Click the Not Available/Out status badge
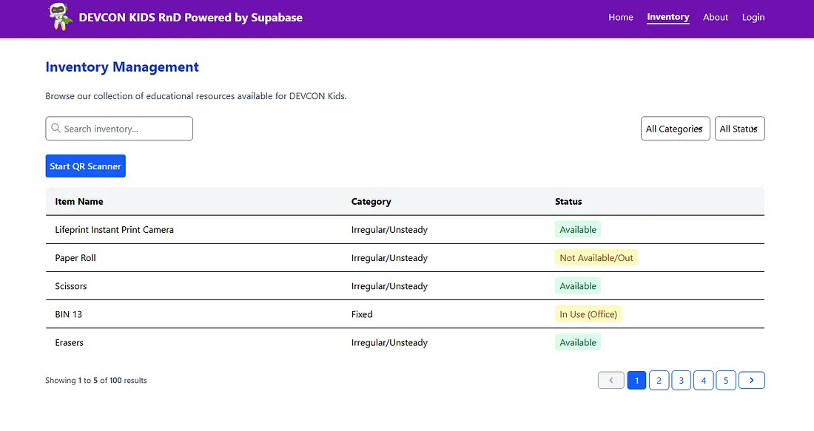This screenshot has height=431, width=814. point(596,258)
